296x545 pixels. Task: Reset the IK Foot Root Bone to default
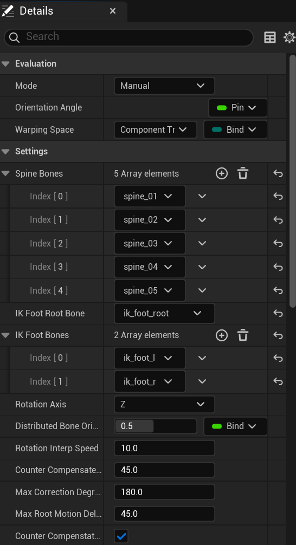(278, 313)
